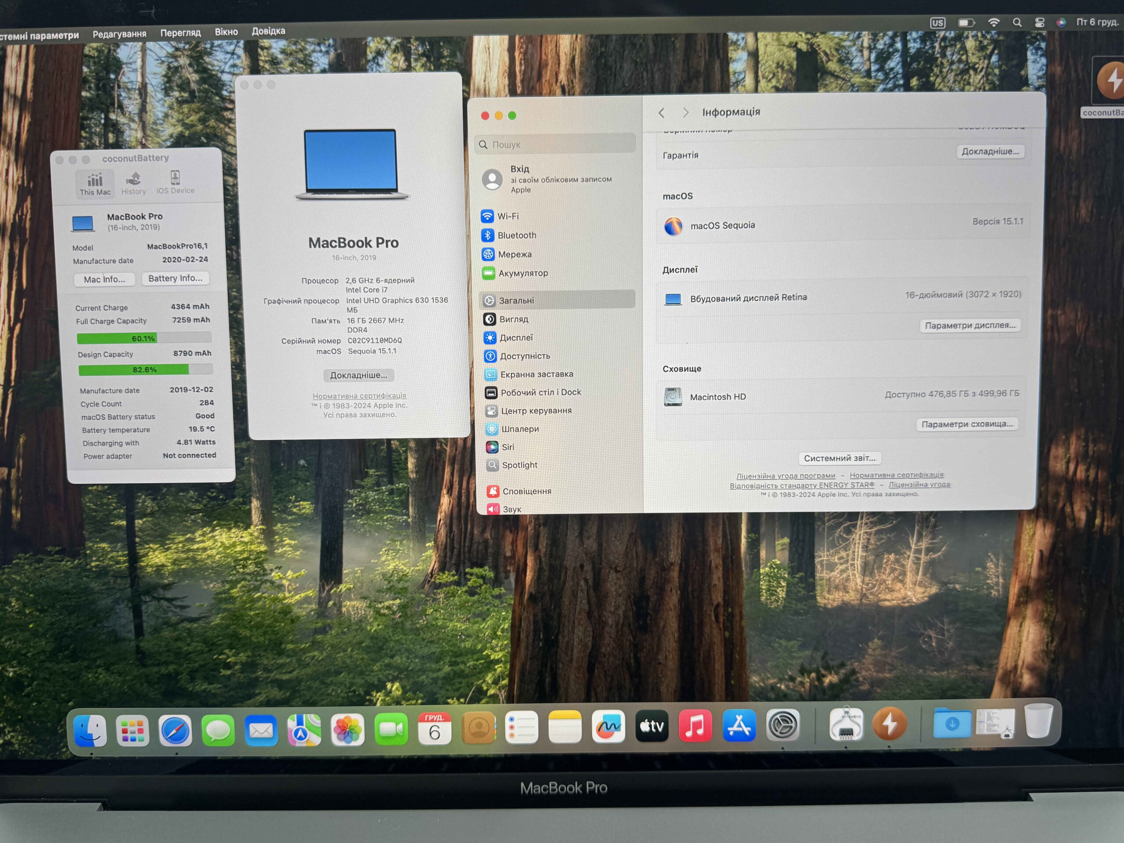Screen dimensions: 1124x843
Task: Click Параметри дисплея... button
Action: [969, 325]
